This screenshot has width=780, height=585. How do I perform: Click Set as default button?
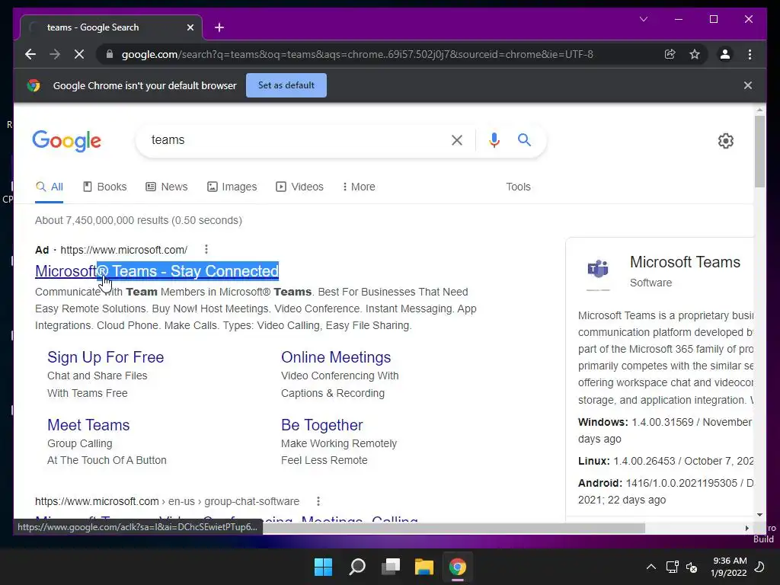[286, 85]
